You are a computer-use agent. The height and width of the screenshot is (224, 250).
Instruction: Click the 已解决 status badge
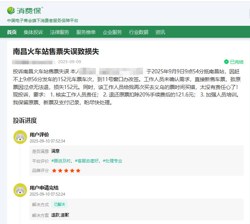point(60,205)
